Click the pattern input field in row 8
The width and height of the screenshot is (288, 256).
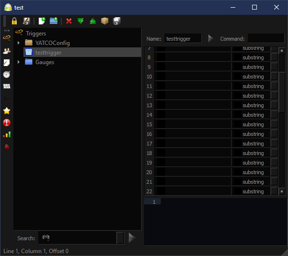[193, 57]
